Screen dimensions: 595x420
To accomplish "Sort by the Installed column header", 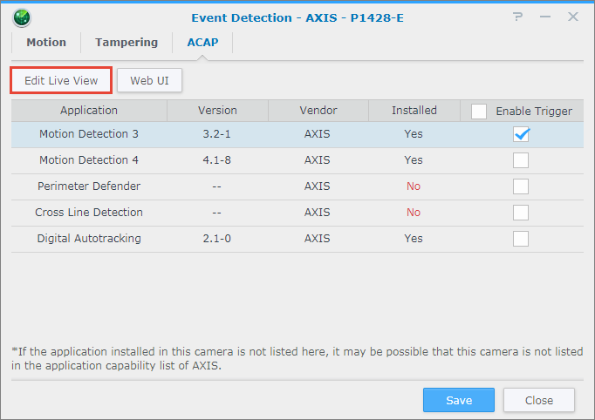I will (x=414, y=111).
